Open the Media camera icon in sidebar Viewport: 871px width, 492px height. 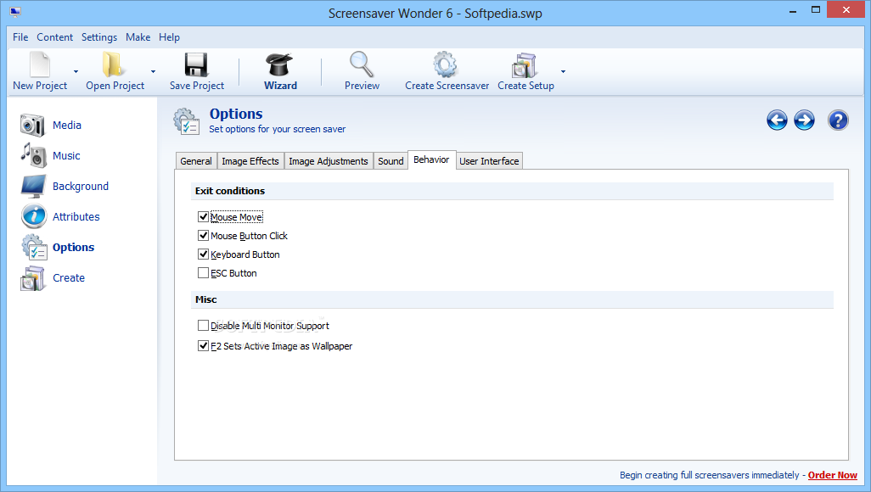coord(32,125)
